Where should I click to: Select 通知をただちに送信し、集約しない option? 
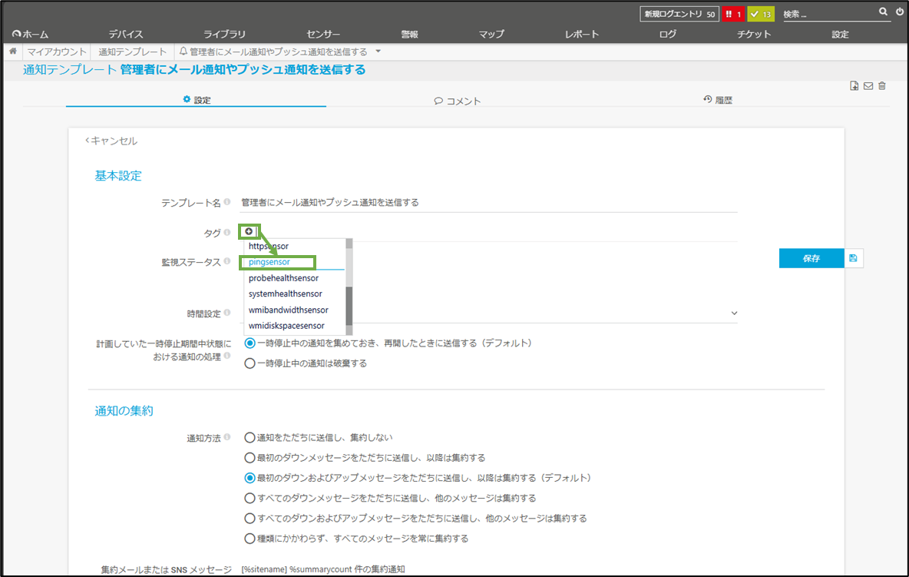coord(250,437)
